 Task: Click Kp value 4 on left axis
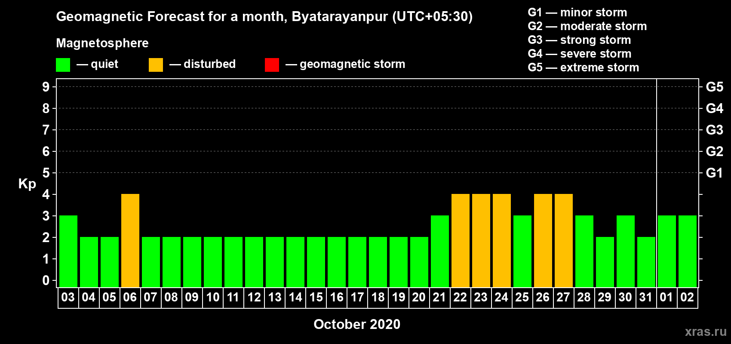(46, 194)
